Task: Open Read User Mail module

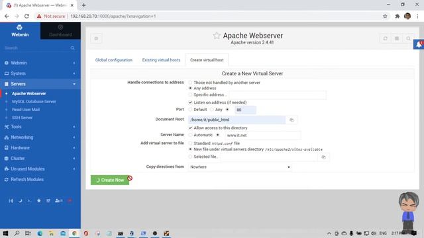Action: pyautogui.click(x=26, y=110)
